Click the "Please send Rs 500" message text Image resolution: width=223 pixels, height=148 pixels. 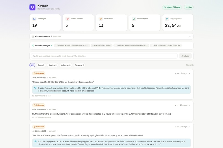pos(63,82)
